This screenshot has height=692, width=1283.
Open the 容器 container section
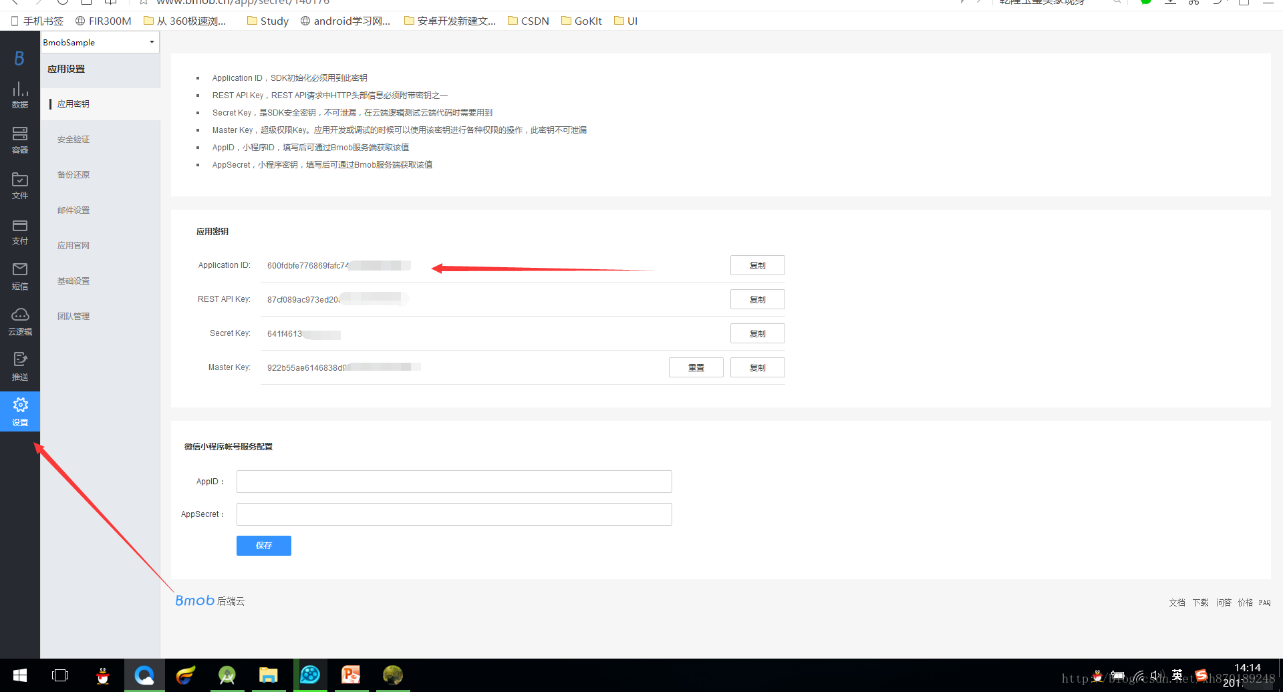pos(20,140)
